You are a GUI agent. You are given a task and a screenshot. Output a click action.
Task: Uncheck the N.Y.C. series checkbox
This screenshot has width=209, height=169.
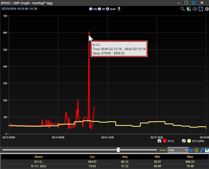point(159,141)
